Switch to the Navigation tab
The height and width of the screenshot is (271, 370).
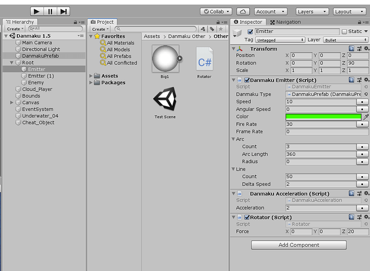285,22
